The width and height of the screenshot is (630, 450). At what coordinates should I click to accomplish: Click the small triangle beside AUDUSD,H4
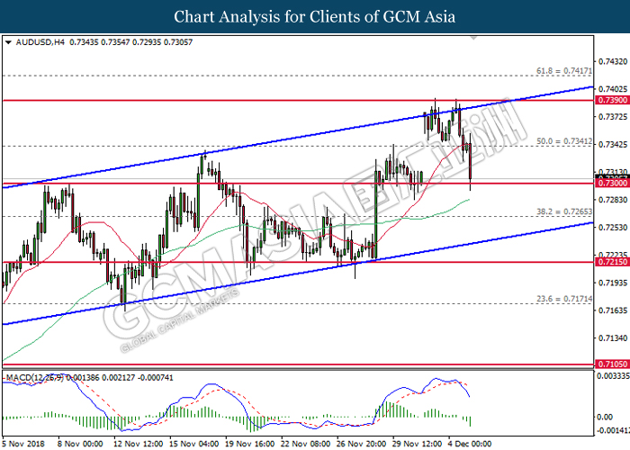pyautogui.click(x=8, y=42)
